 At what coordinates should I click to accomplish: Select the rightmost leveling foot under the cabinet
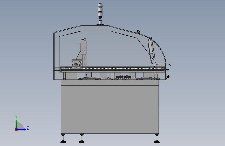point(157,138)
